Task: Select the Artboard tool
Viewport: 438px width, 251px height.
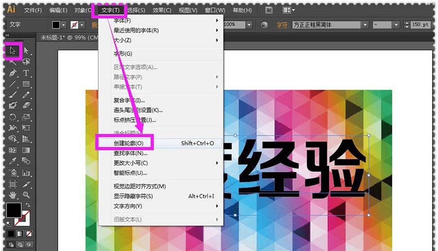Action: click(13, 184)
